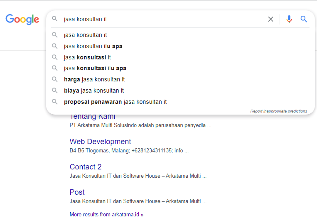Open the 'Contact 2' result link

click(x=86, y=167)
